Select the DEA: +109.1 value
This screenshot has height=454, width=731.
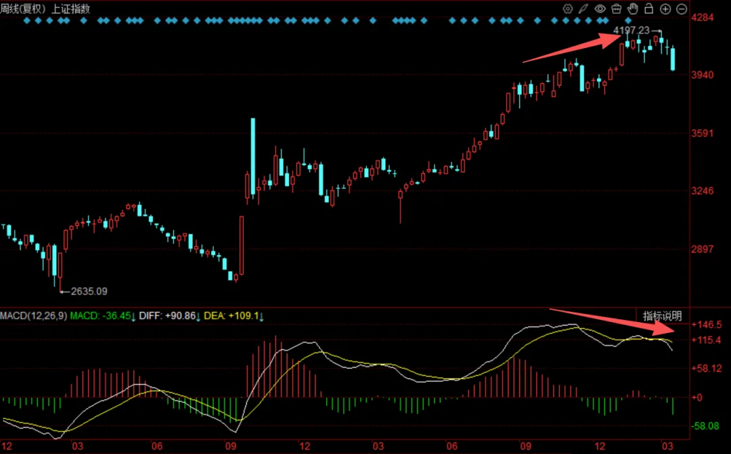pyautogui.click(x=233, y=316)
